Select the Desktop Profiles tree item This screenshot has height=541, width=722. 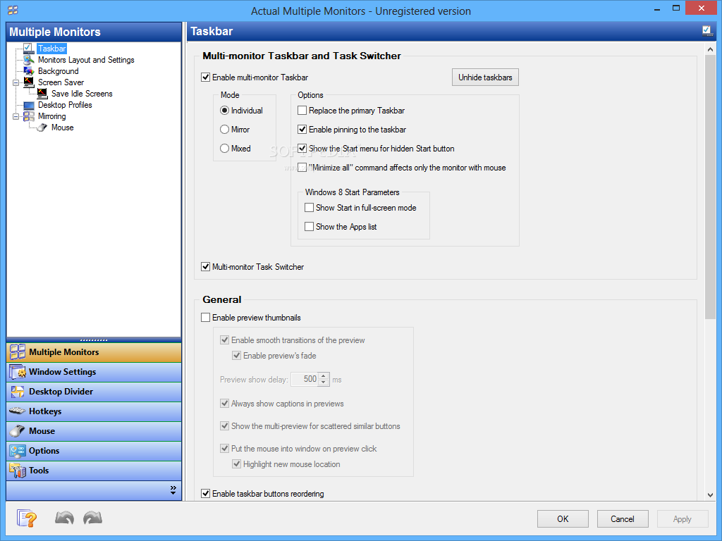tap(65, 105)
